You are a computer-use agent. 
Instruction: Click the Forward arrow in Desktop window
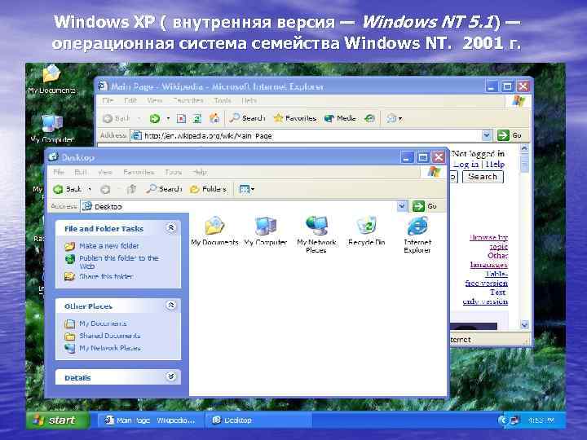coord(105,189)
